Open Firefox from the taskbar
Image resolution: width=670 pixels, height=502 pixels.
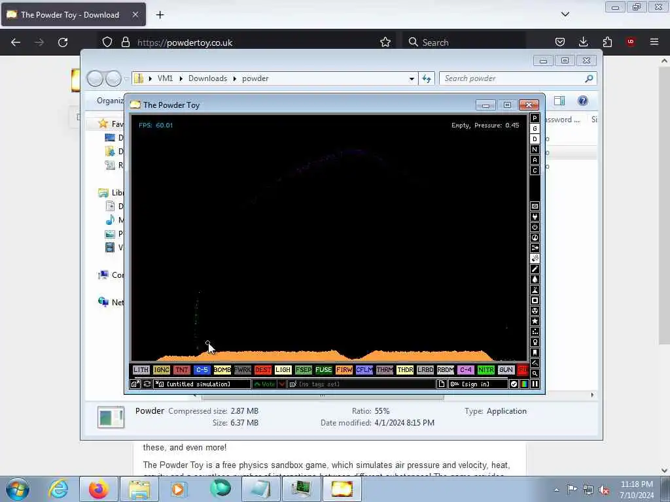[99, 489]
